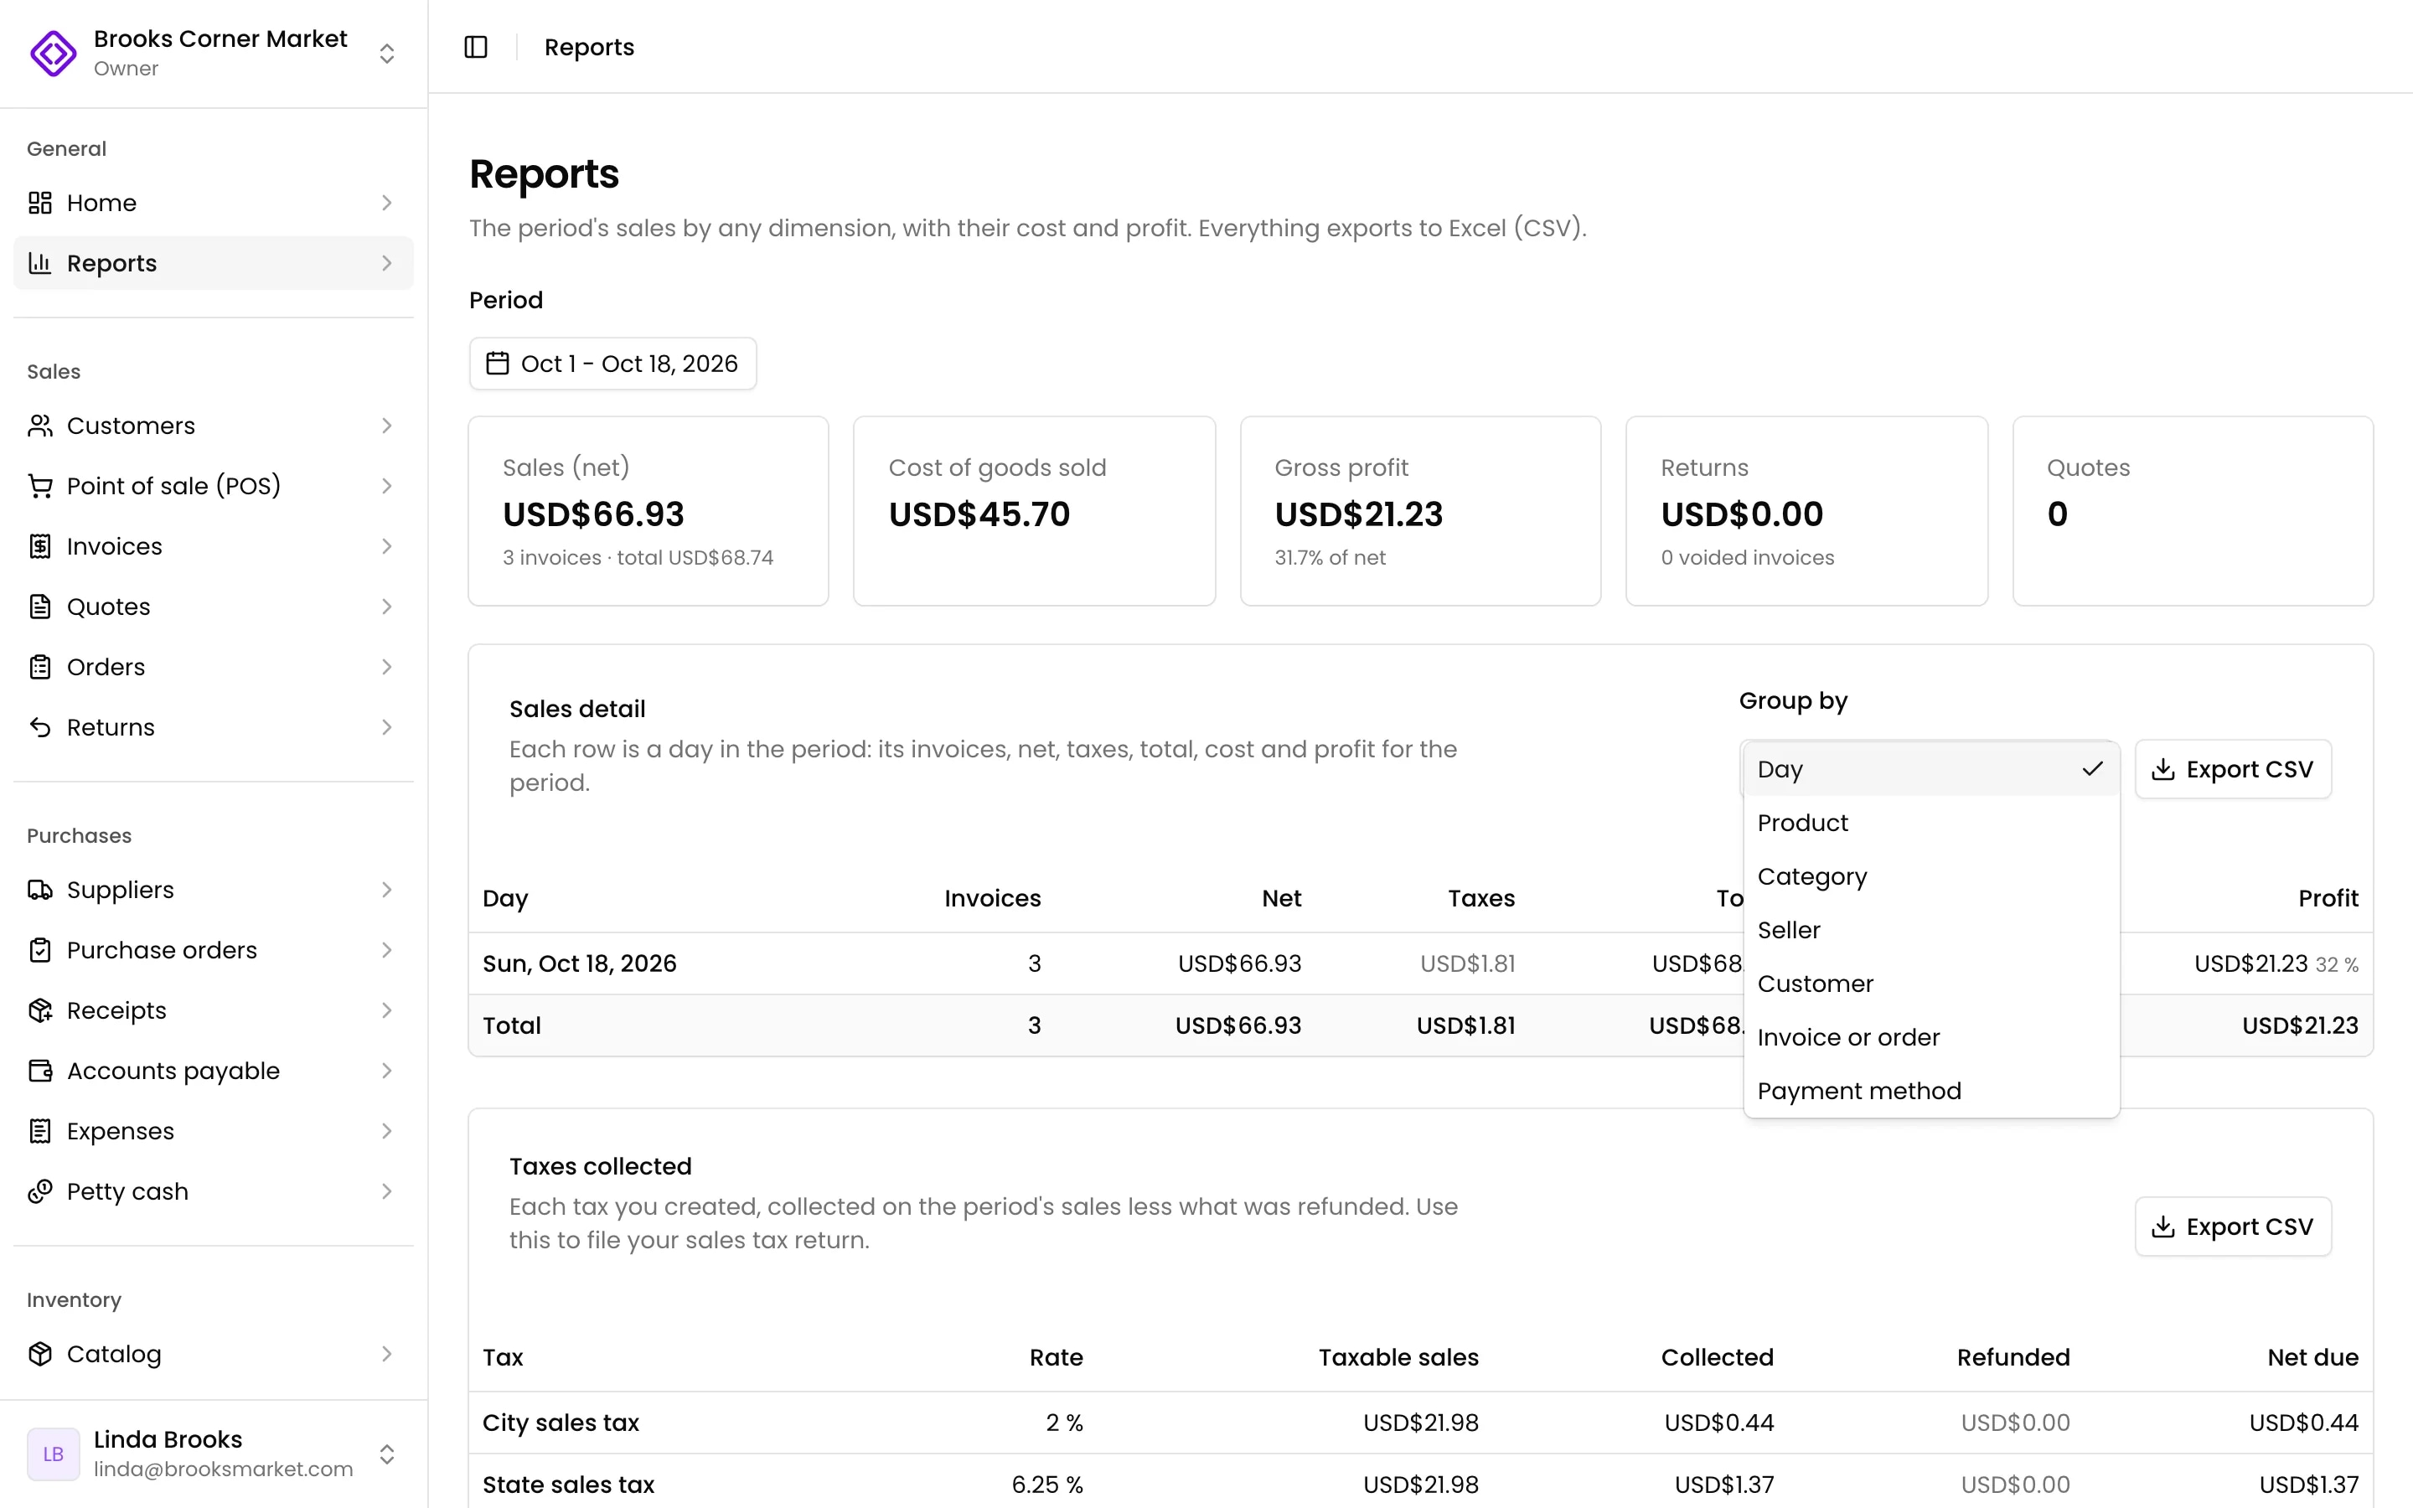Click the Returns USD$0.00 summary card

pos(1806,511)
